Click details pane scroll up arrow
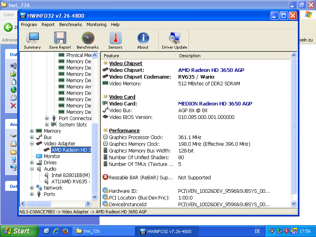The width and height of the screenshot is (316, 237). point(293,55)
